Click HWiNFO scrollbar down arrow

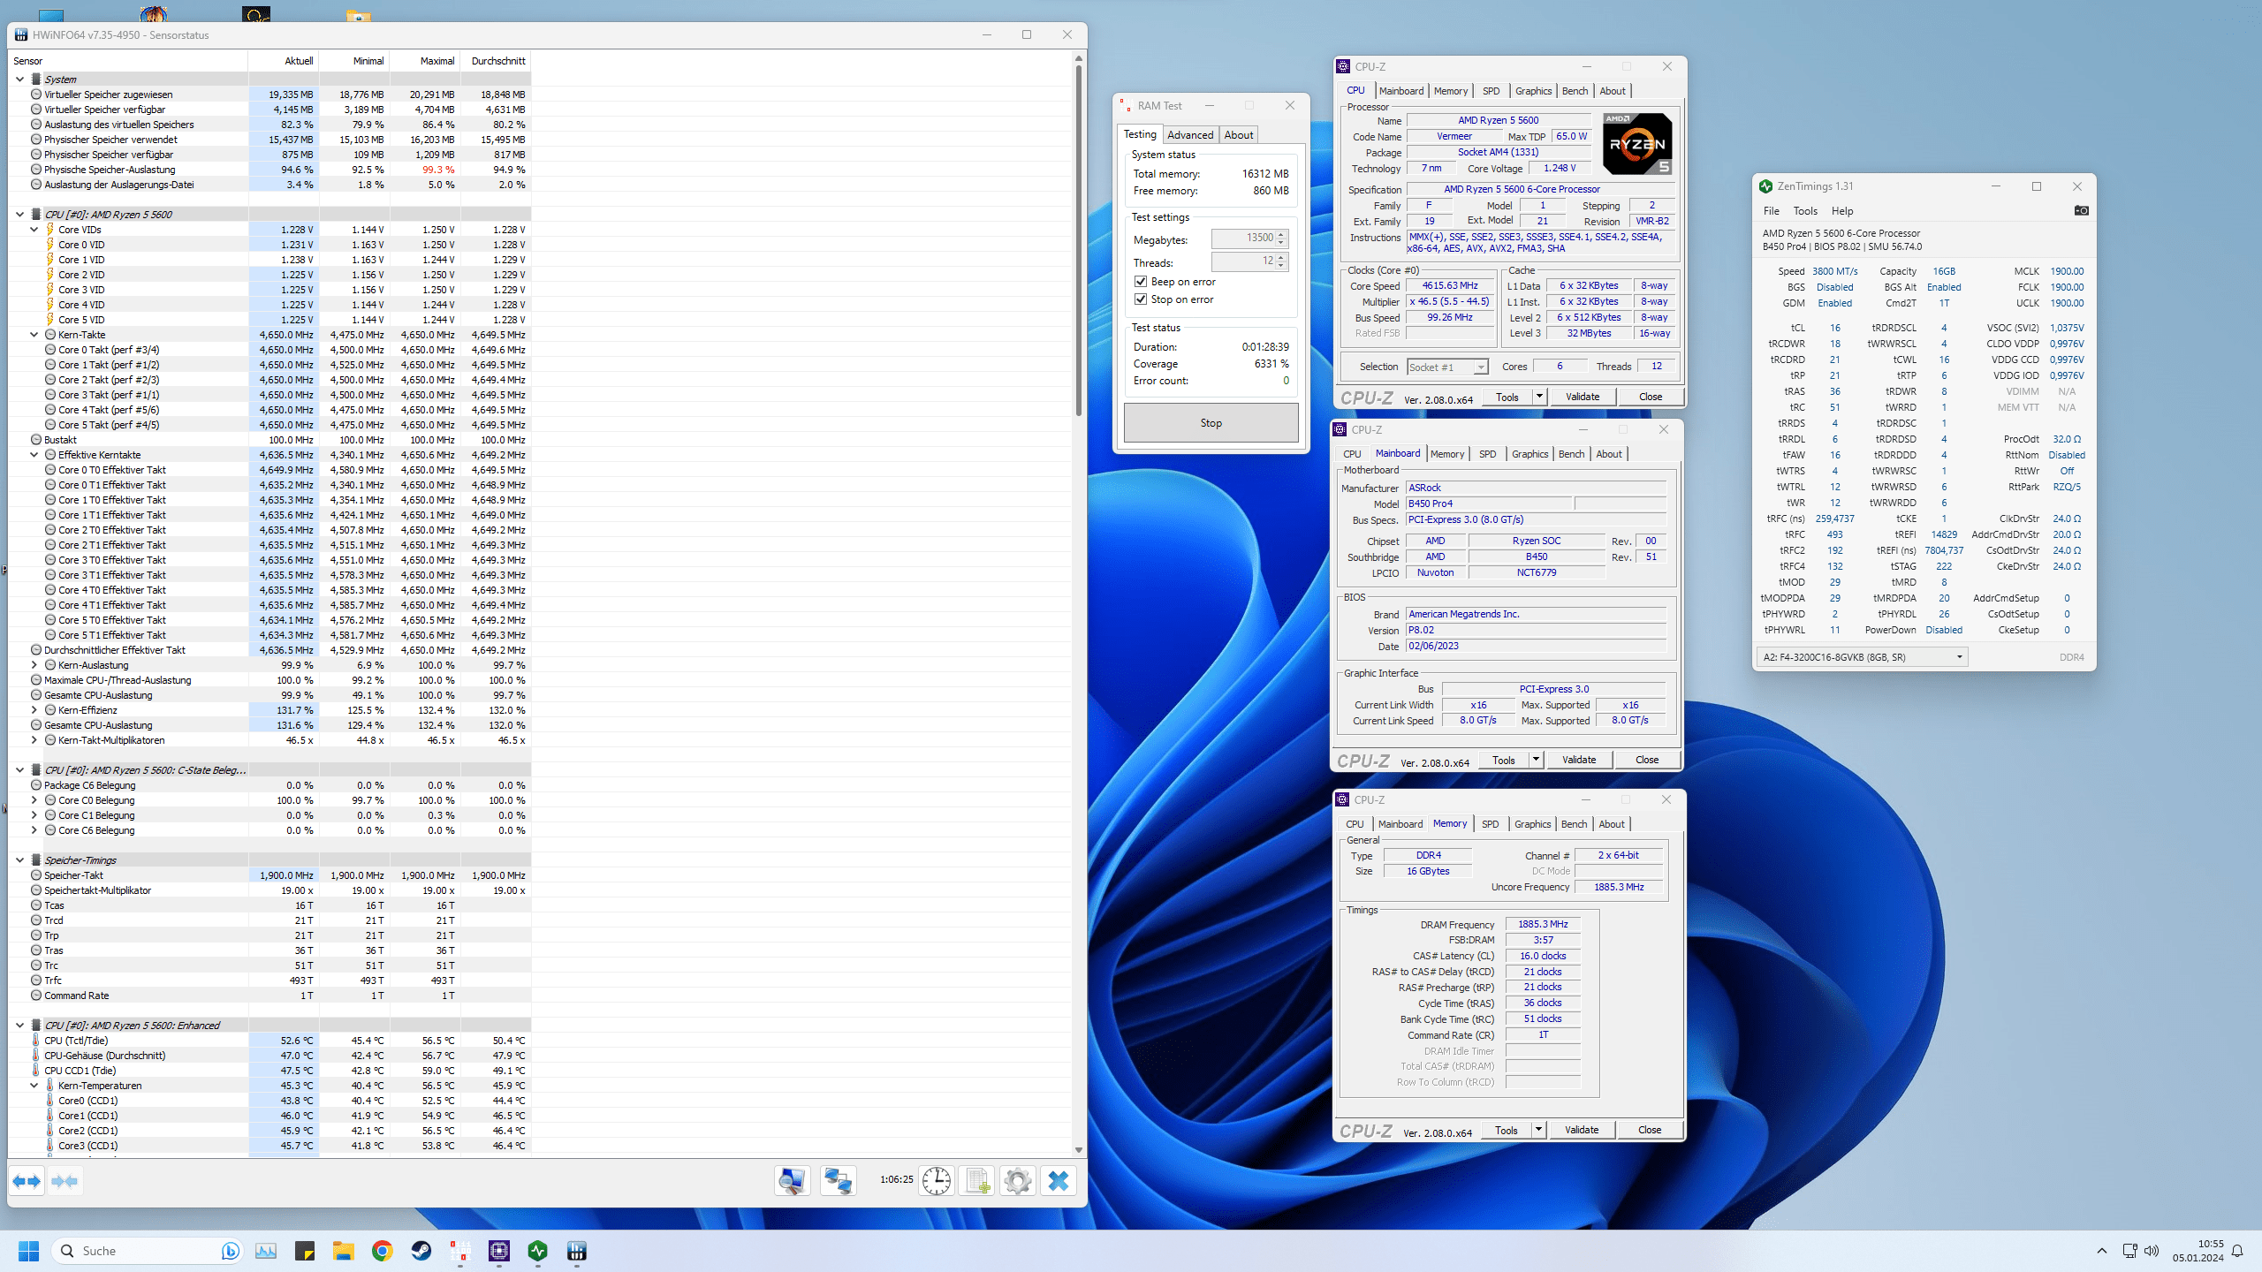[x=1078, y=1150]
